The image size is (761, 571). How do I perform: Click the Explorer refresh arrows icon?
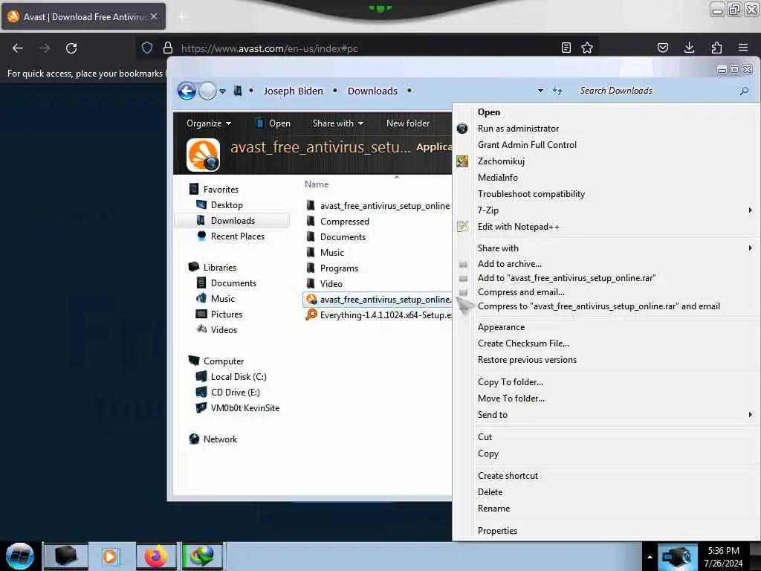click(557, 91)
